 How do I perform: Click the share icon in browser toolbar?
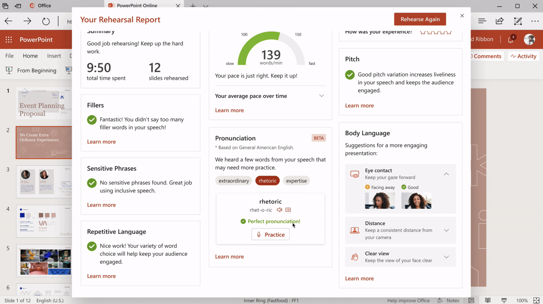(x=499, y=21)
